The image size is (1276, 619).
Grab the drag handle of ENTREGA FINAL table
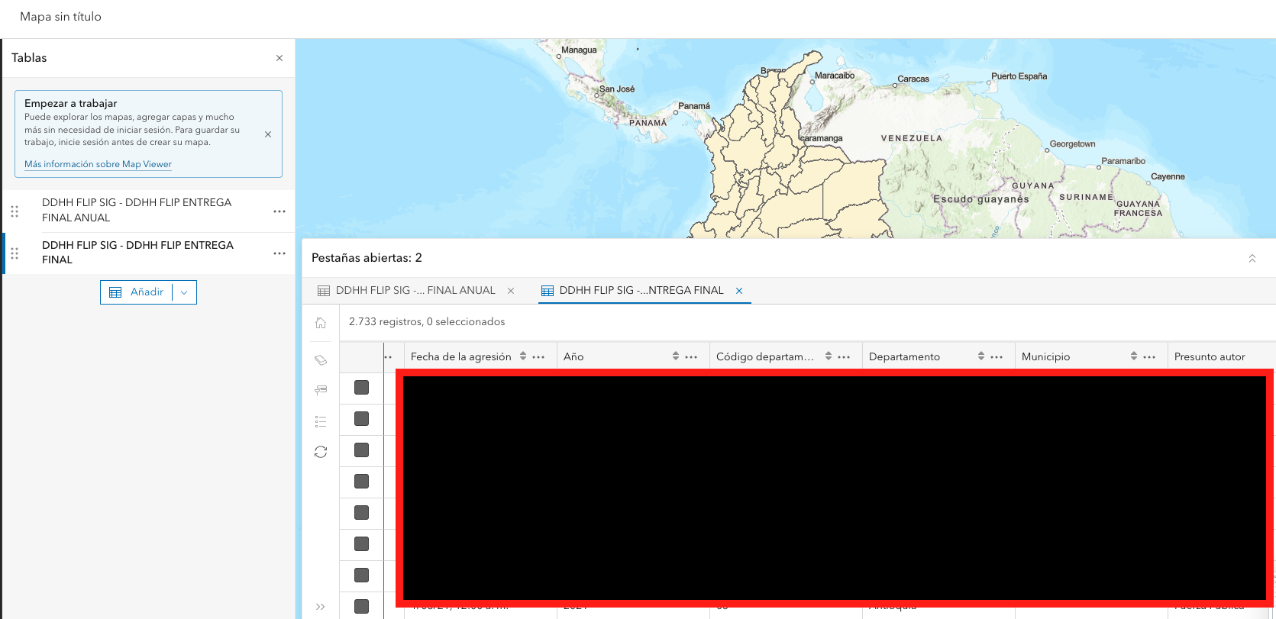[15, 253]
